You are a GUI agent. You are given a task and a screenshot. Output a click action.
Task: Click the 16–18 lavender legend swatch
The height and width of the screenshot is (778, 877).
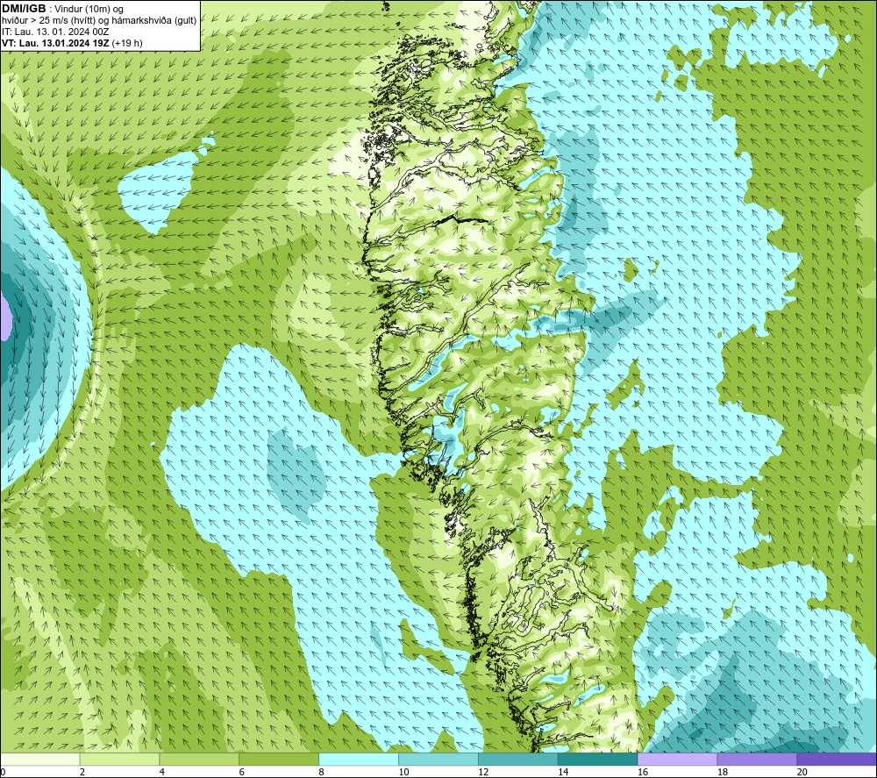[x=677, y=759]
